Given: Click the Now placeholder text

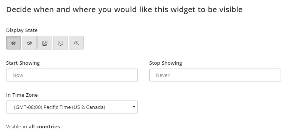Looking at the screenshot, I should [x=18, y=75].
